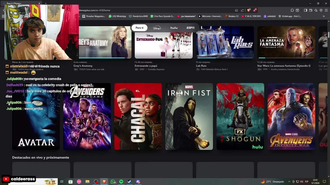Open Avengers Infinity War poster

(x=291, y=116)
